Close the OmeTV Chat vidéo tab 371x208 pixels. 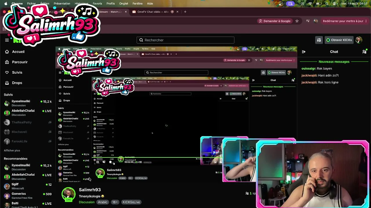(x=177, y=12)
